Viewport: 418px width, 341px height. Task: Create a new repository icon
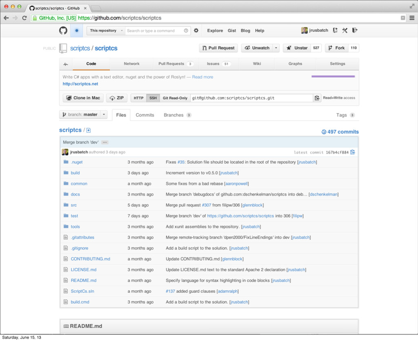[x=335, y=30]
